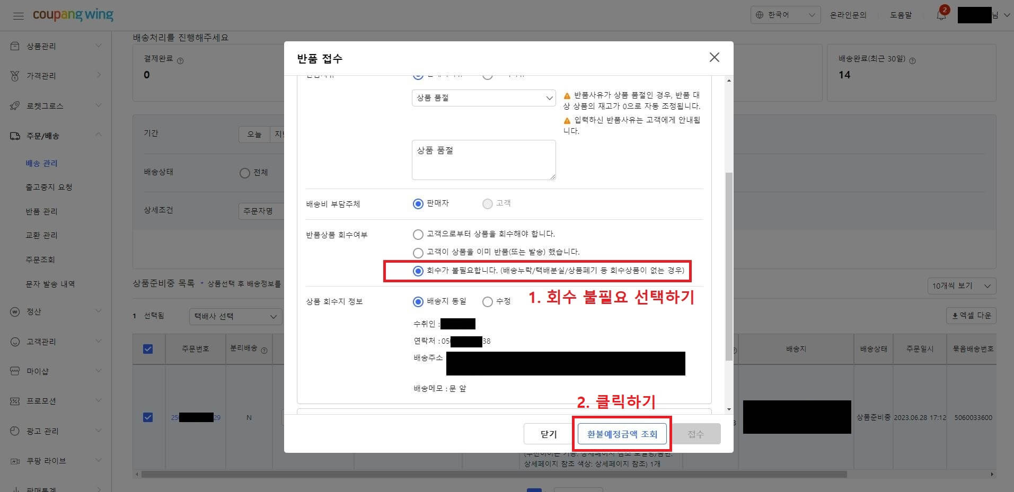The image size is (1014, 492).
Task: Click the 광고 관리 icon
Action: (x=15, y=431)
